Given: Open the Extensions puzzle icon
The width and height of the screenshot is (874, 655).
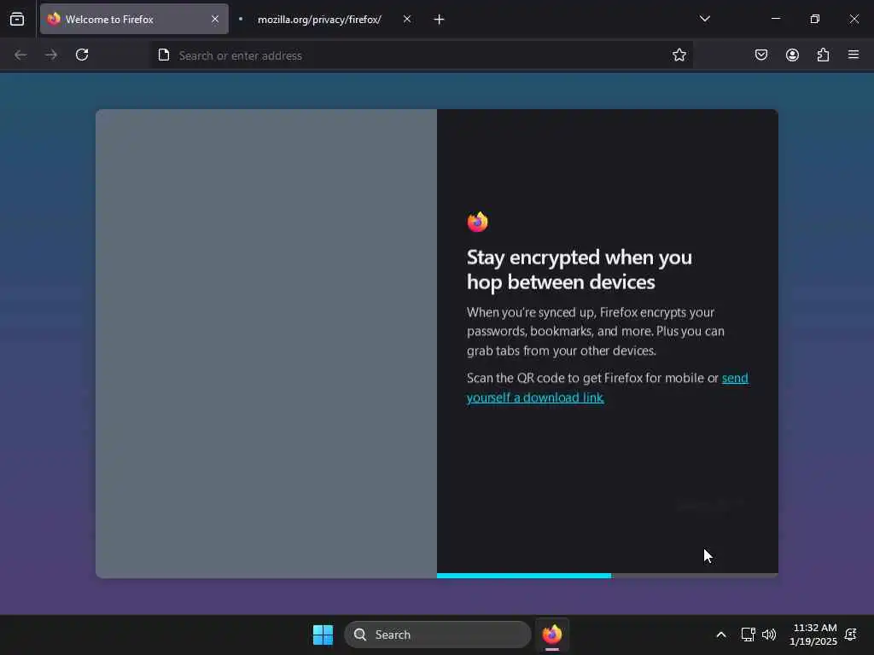Looking at the screenshot, I should tap(823, 55).
